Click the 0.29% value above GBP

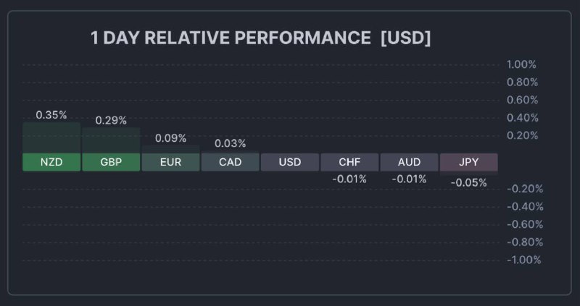coord(111,120)
